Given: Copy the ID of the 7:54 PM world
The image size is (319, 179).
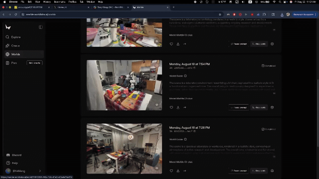Looking at the screenshot, I should pyautogui.click(x=195, y=68).
